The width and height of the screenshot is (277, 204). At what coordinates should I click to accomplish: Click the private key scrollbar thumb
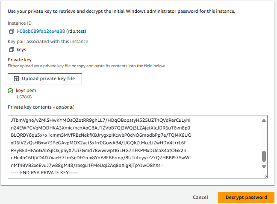click(x=264, y=155)
